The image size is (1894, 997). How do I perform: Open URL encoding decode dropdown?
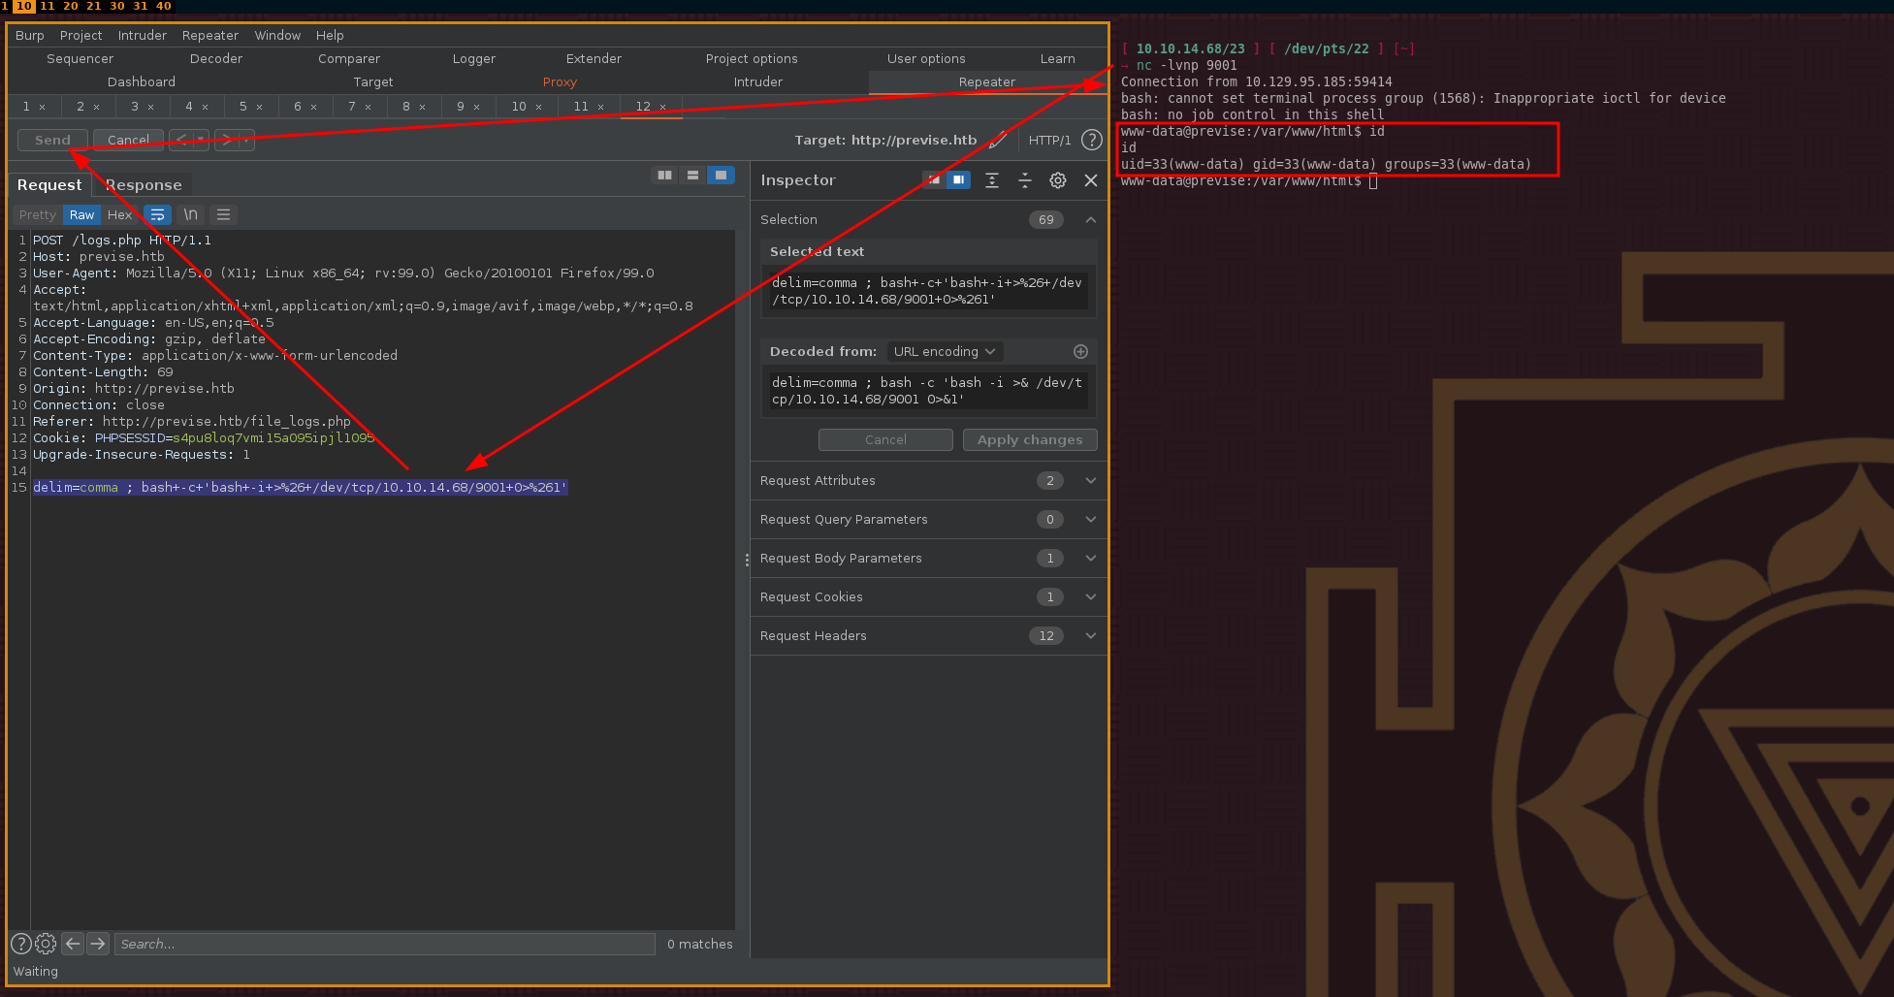(x=945, y=351)
